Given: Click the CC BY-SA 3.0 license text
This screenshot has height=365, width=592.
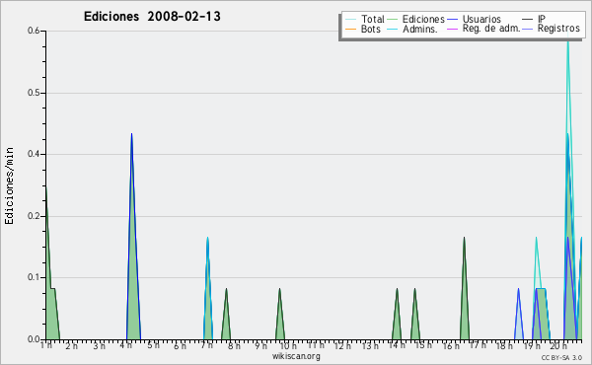Looking at the screenshot, I should [561, 358].
